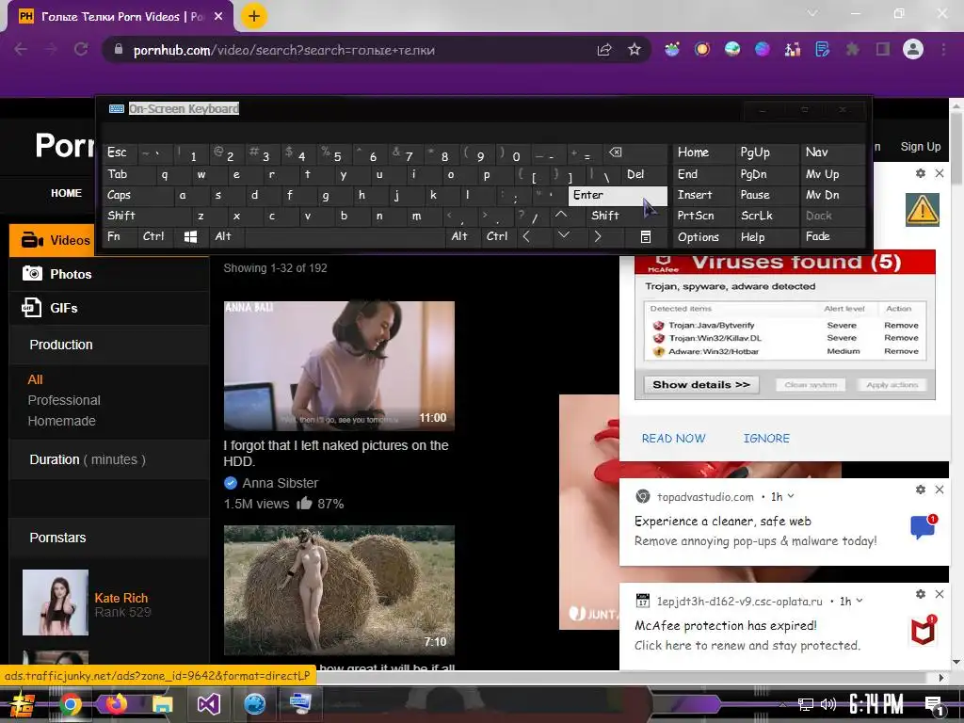
Task: Filter production by Professional
Action: click(x=64, y=400)
